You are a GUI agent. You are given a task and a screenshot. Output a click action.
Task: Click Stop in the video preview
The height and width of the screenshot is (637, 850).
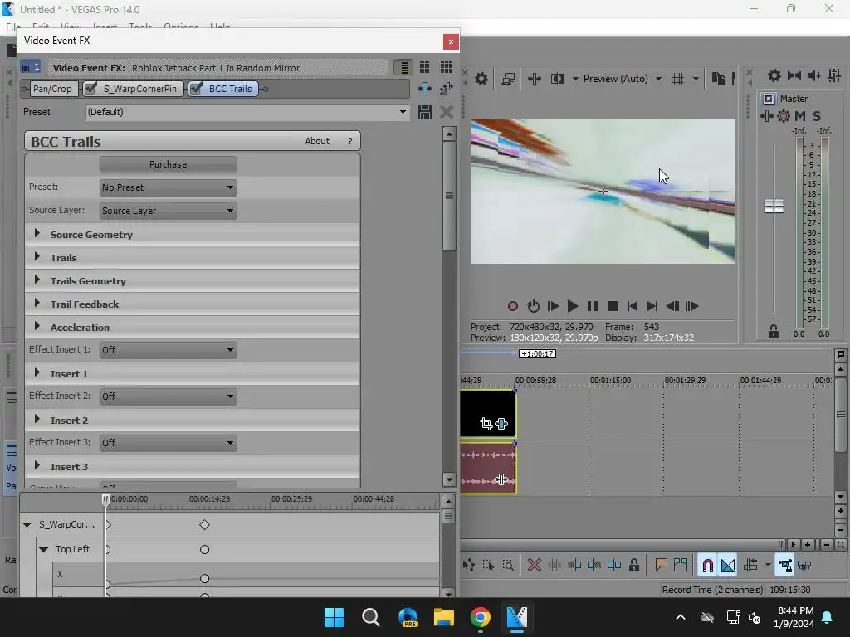(613, 306)
